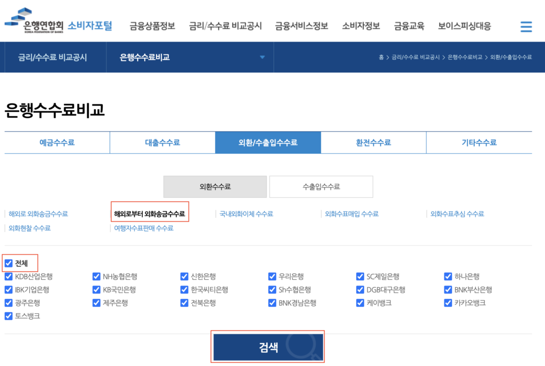Open the 국내외화이체 수수료 link
This screenshot has height=366, width=545.
point(246,214)
